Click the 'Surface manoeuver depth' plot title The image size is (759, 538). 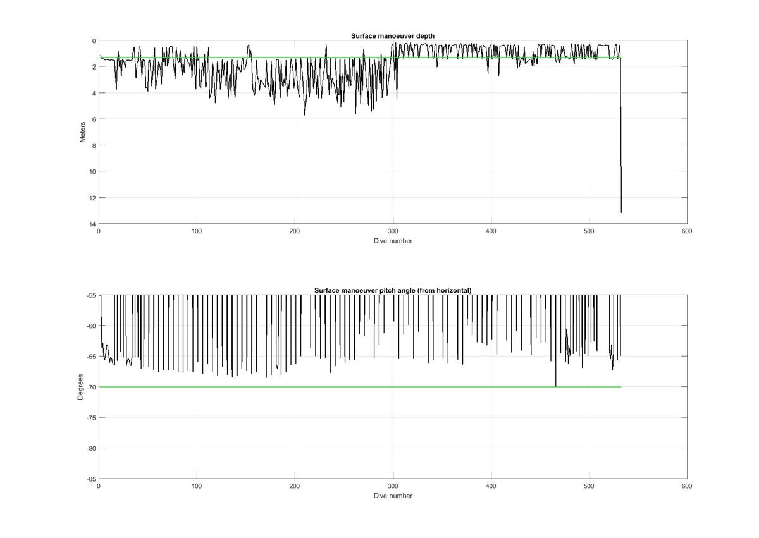tap(393, 36)
